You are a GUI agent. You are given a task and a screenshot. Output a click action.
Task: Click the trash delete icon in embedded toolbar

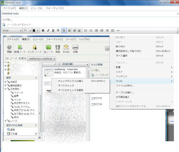point(58,47)
